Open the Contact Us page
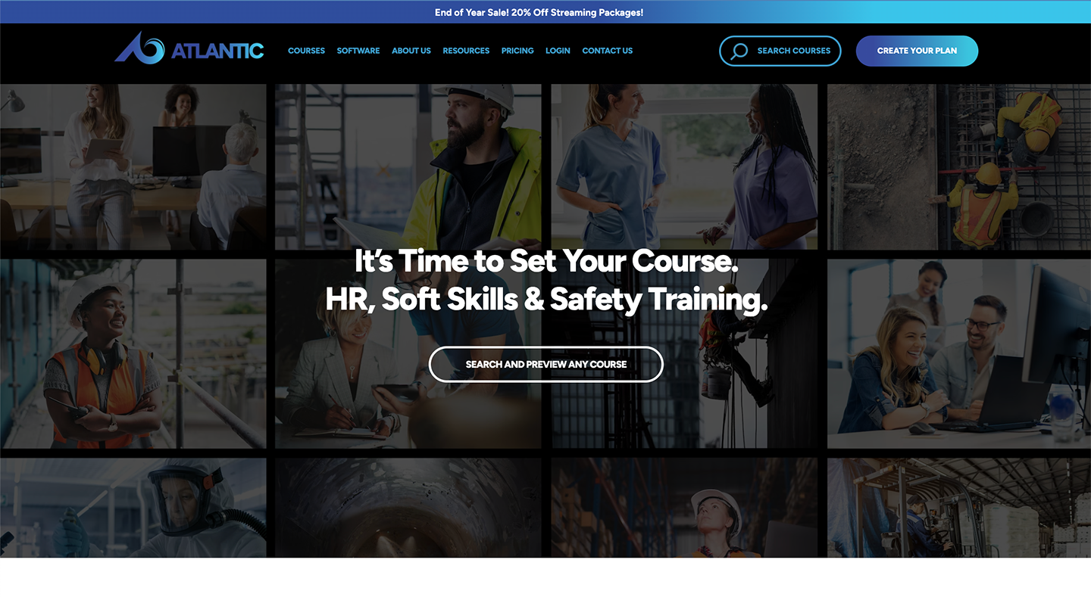Image resolution: width=1091 pixels, height=597 pixels. pyautogui.click(x=607, y=51)
